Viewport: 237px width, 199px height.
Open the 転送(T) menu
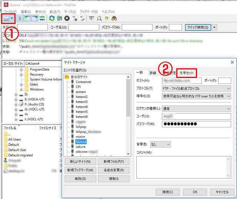[55, 11]
